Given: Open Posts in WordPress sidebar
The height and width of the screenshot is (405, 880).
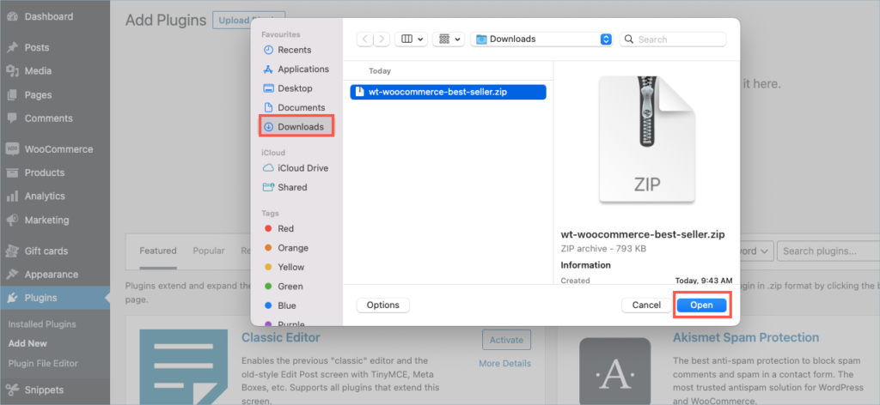Looking at the screenshot, I should click(36, 47).
